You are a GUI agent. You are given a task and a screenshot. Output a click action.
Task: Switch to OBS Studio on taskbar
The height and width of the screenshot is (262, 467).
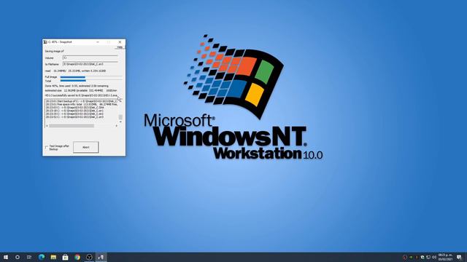pyautogui.click(x=89, y=257)
